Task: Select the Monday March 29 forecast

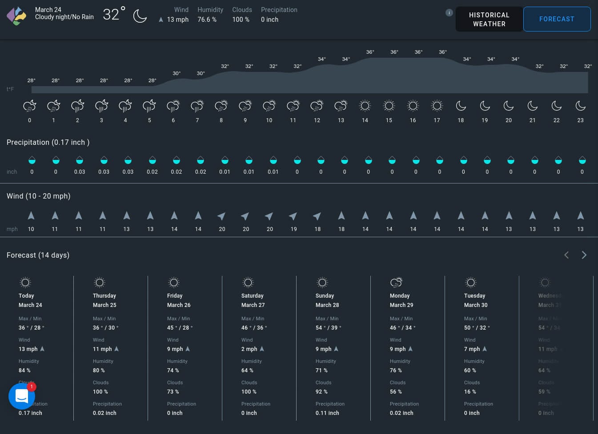Action: [x=408, y=348]
